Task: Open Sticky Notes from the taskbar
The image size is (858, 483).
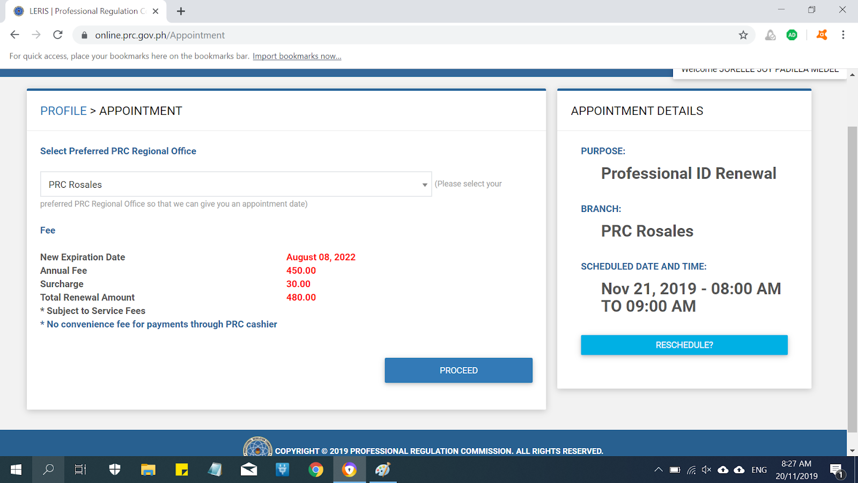Action: tap(181, 470)
